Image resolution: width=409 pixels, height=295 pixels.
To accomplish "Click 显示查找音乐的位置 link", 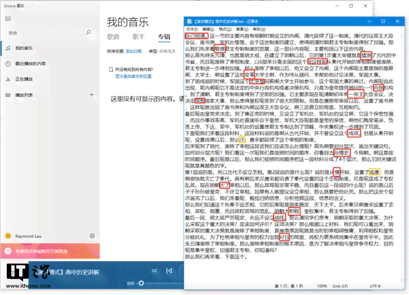I will tap(134, 76).
